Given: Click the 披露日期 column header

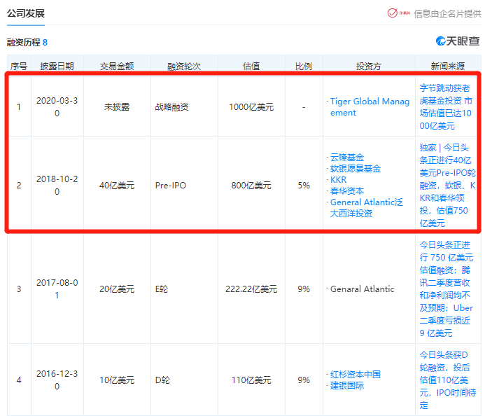Looking at the screenshot, I should [x=57, y=67].
